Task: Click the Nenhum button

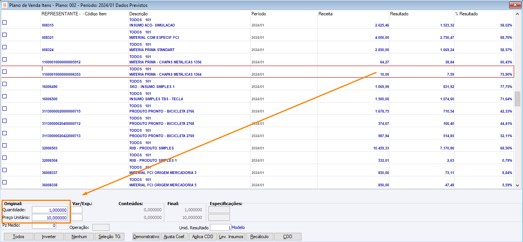Action: (79, 237)
